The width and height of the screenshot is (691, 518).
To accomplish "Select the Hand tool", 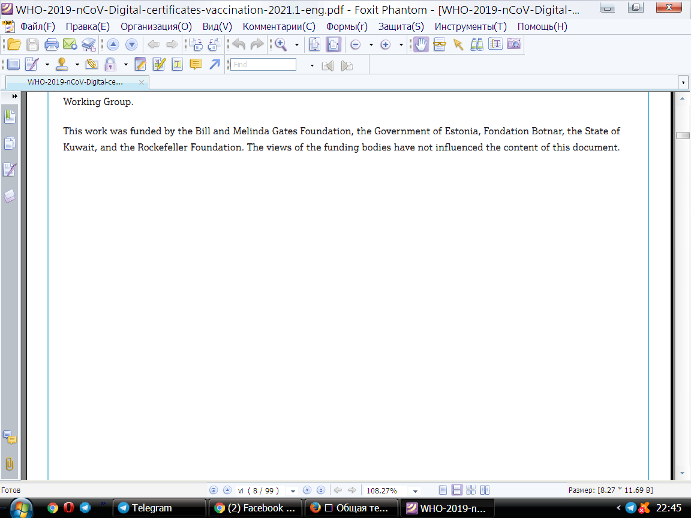I will [421, 44].
